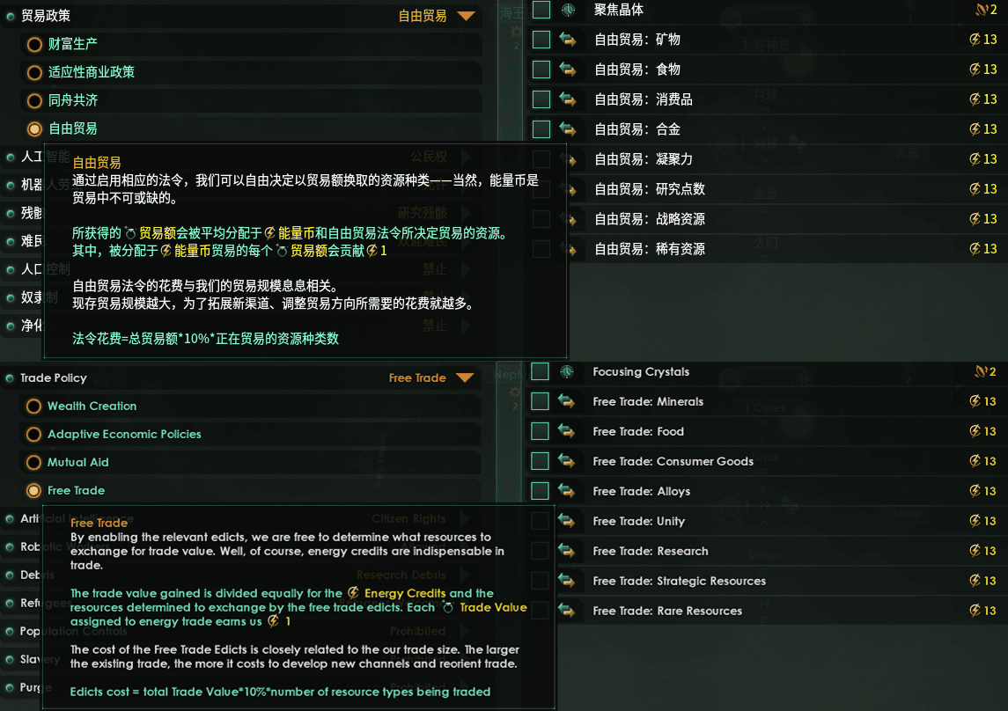
Task: Click the trade arrows icon for Unity
Action: pyautogui.click(x=566, y=521)
